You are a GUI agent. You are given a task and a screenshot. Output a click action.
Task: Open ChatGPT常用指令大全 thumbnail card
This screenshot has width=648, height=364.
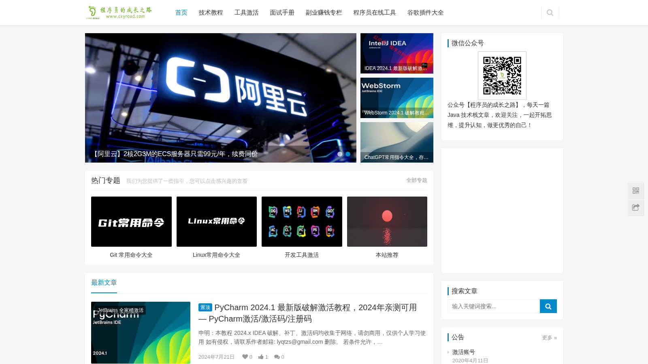[x=397, y=142]
